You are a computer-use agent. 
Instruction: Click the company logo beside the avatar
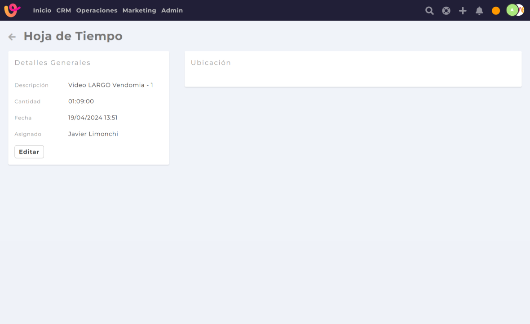pyautogui.click(x=521, y=10)
